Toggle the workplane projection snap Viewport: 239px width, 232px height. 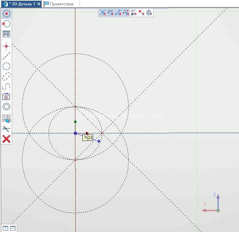pos(133,13)
